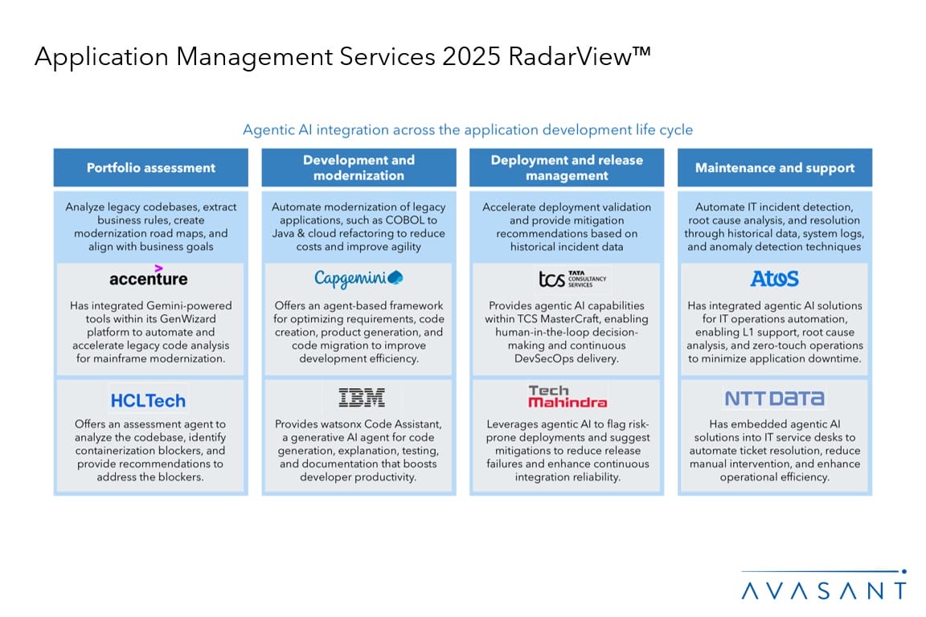
Task: Click the Accenture logo
Action: (149, 278)
